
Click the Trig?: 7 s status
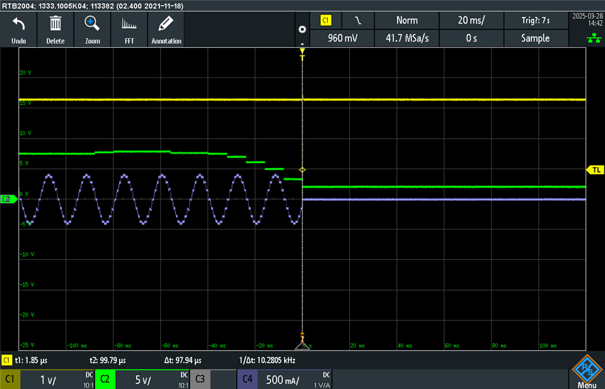536,20
